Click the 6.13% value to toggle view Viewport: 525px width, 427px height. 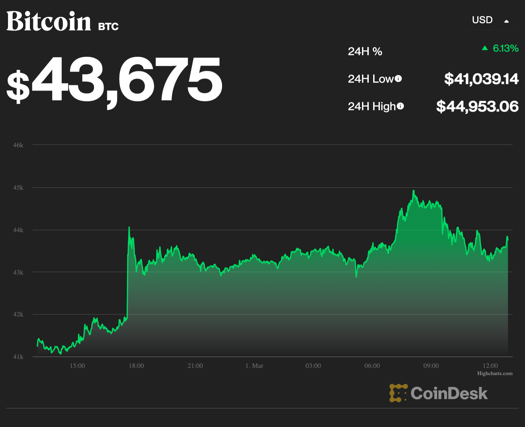(x=505, y=48)
